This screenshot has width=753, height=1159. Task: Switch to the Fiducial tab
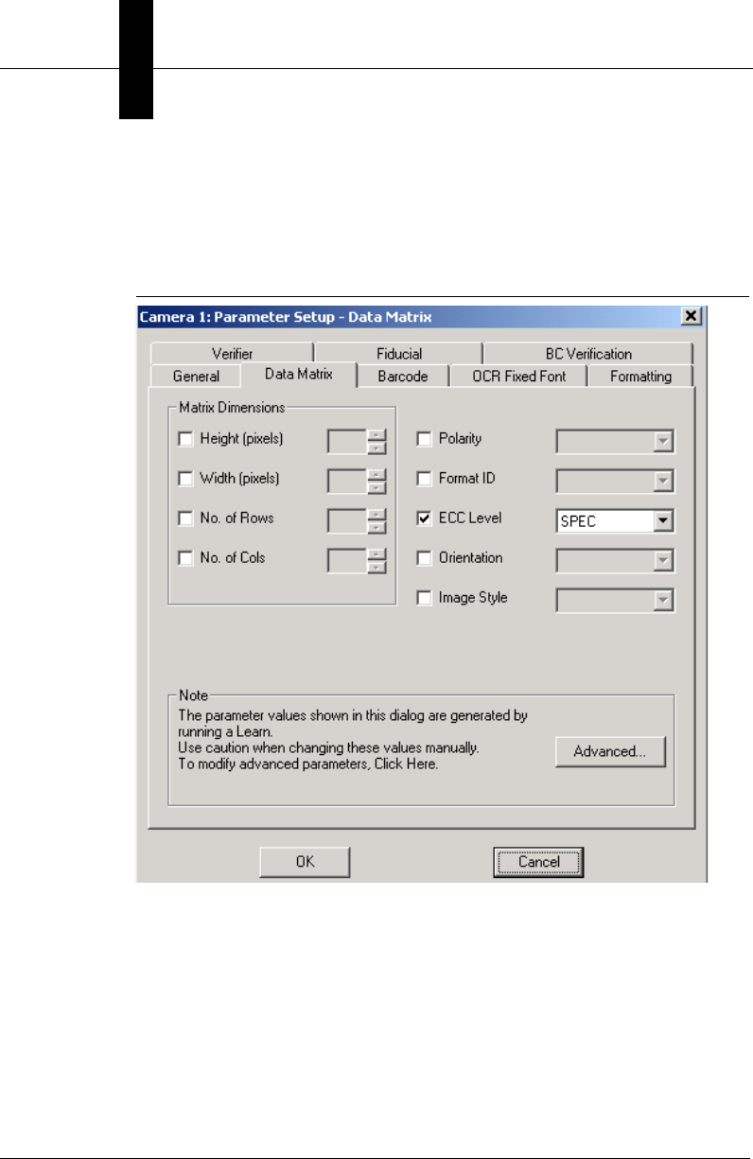coord(398,354)
